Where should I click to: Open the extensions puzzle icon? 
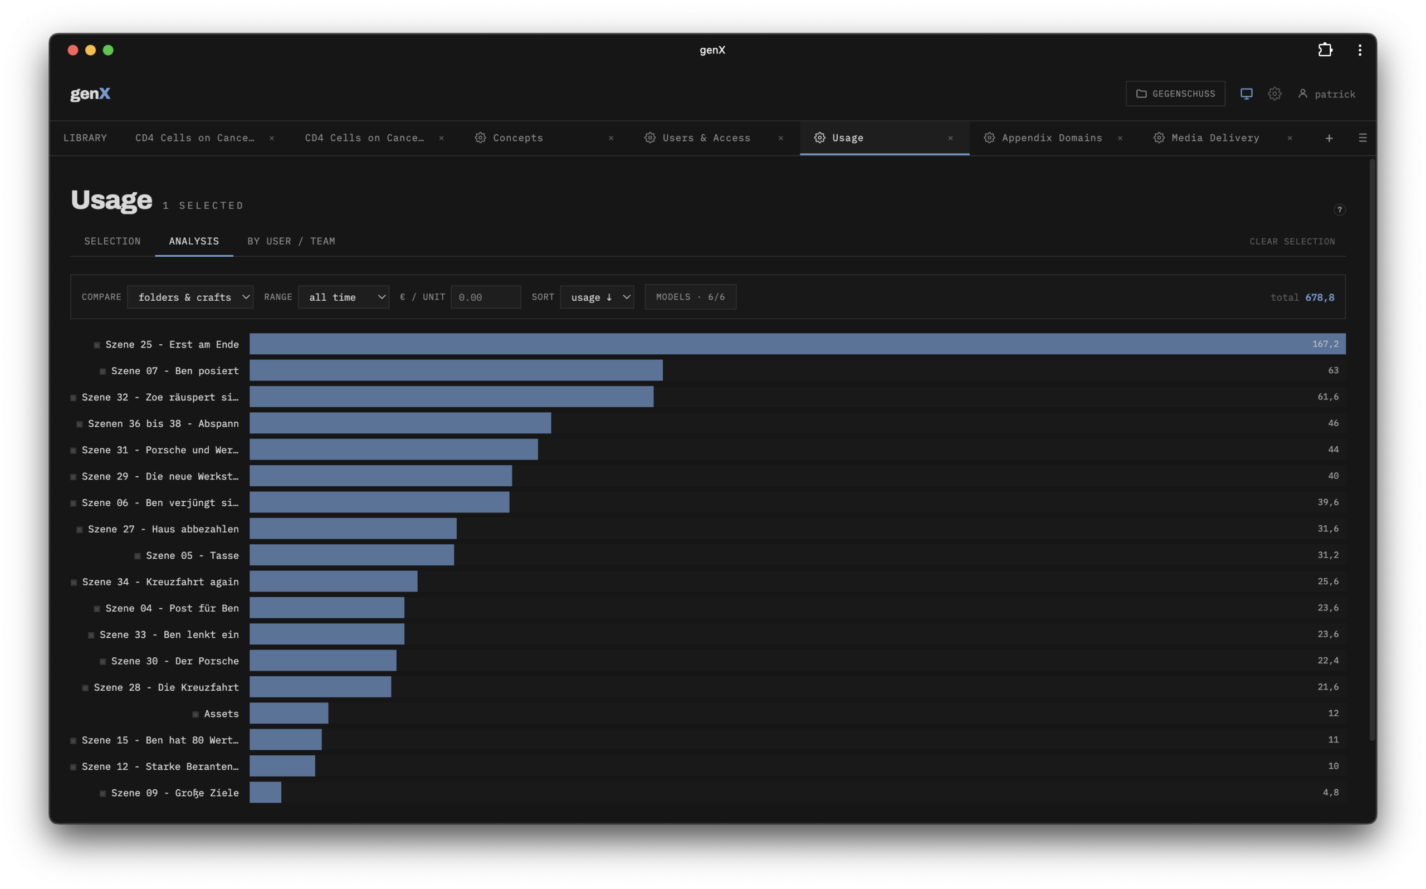coord(1325,50)
